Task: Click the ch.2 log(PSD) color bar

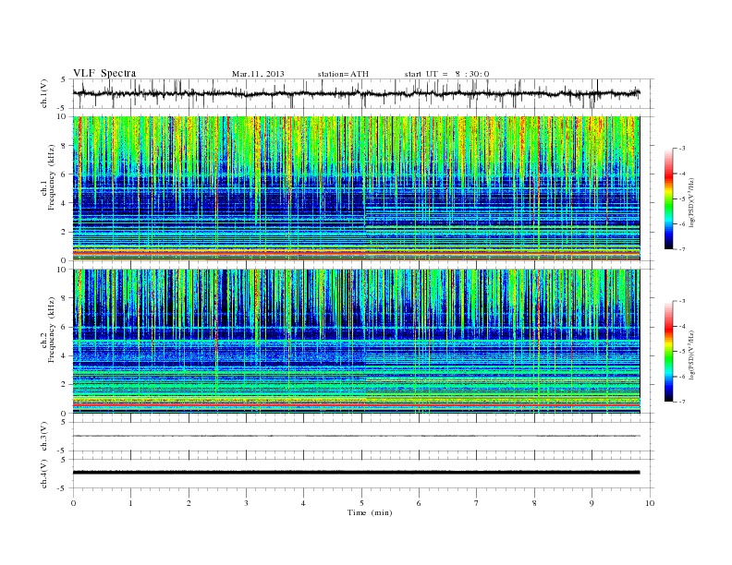Action: (x=669, y=352)
